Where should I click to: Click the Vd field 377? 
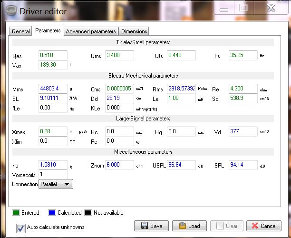243,131
